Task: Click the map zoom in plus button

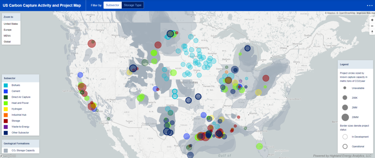Action: click(372, 20)
